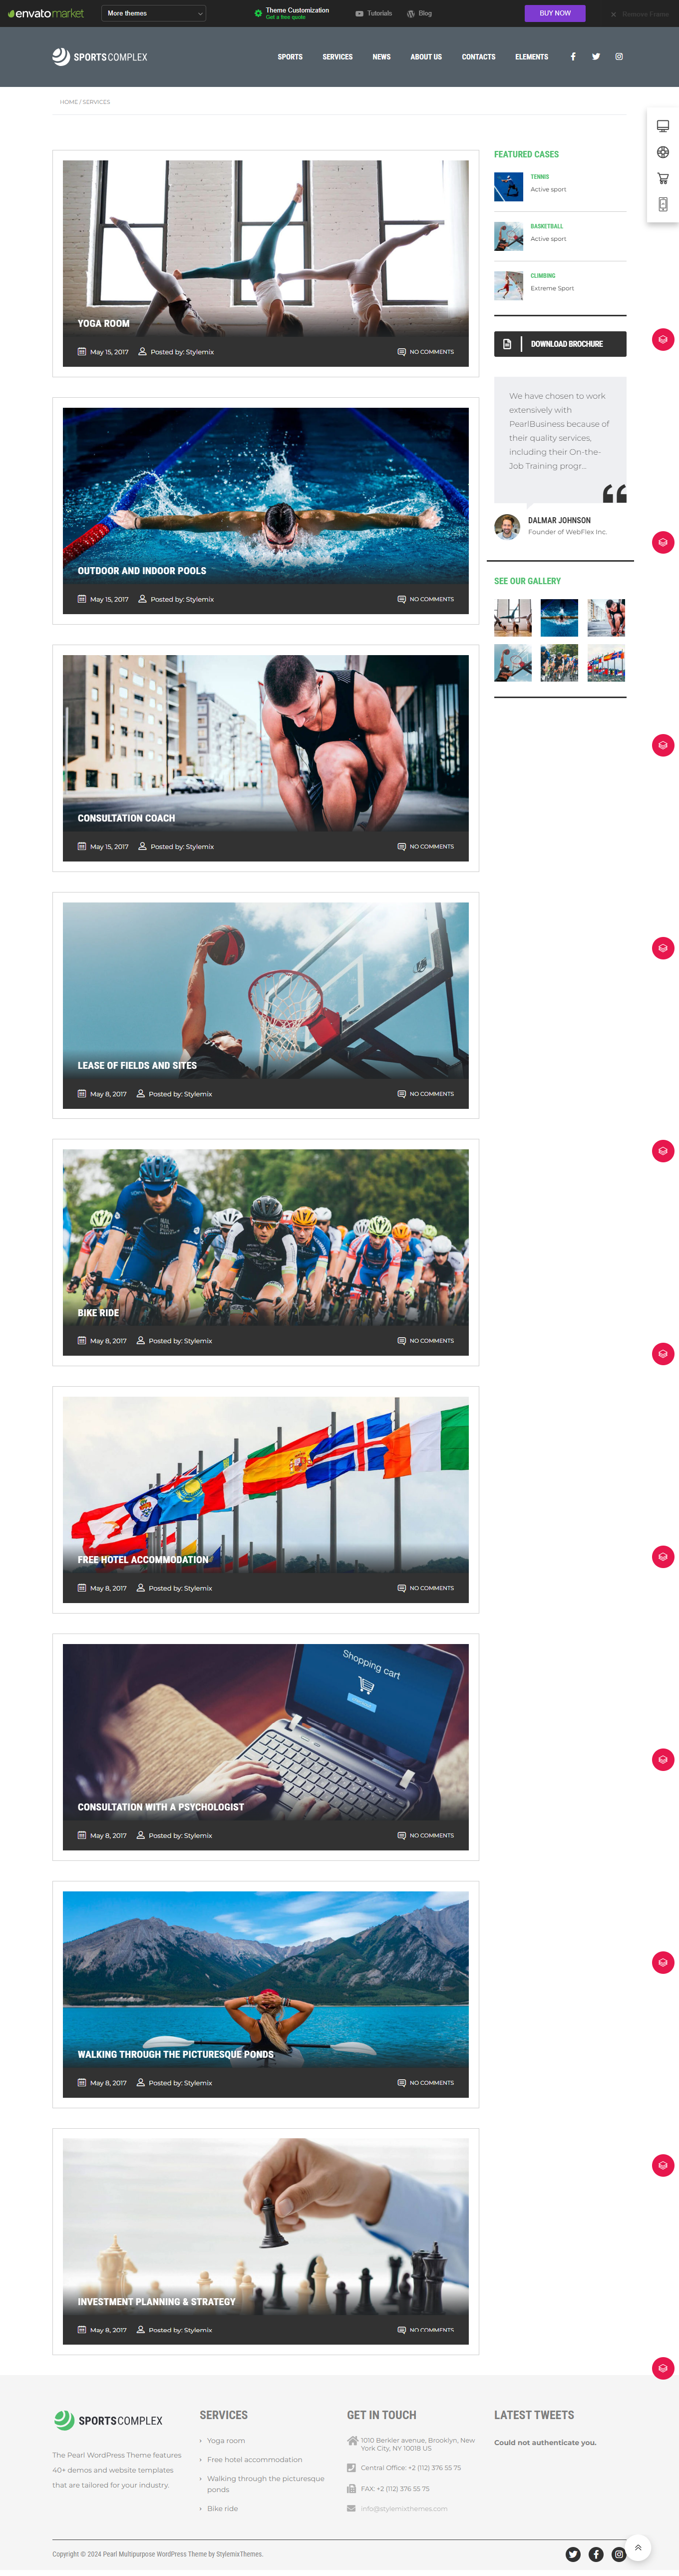This screenshot has width=679, height=2576.
Task: Open the swimmer gallery thumbnail
Action: click(559, 618)
